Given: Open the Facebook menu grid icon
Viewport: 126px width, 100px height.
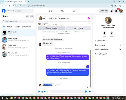Looking at the screenshot, I should [111, 11].
